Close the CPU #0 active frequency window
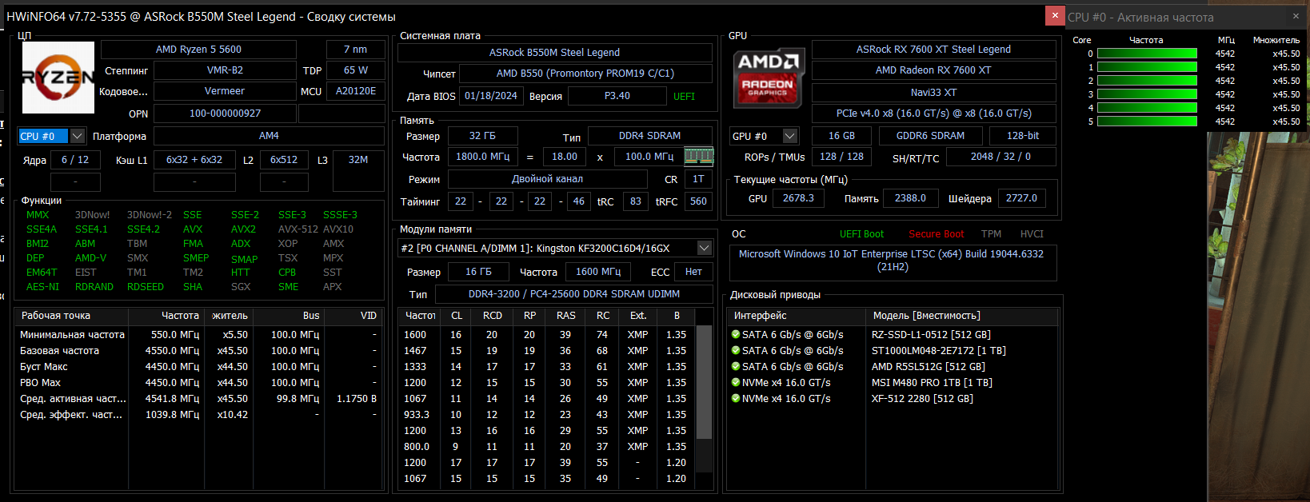This screenshot has width=1310, height=502. 1296,16
